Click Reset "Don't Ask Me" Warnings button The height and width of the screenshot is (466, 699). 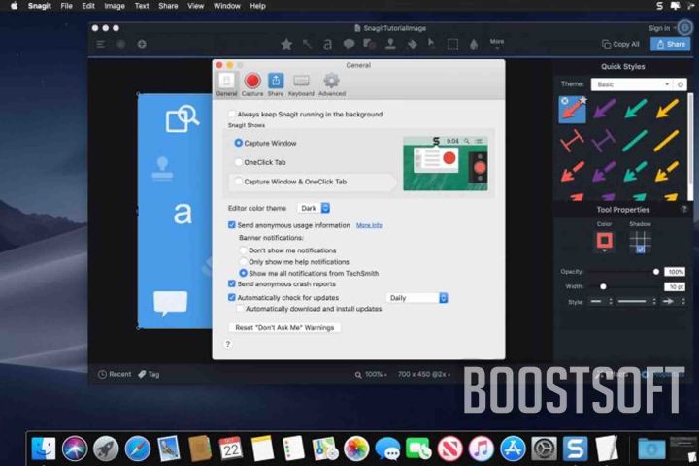tap(284, 327)
